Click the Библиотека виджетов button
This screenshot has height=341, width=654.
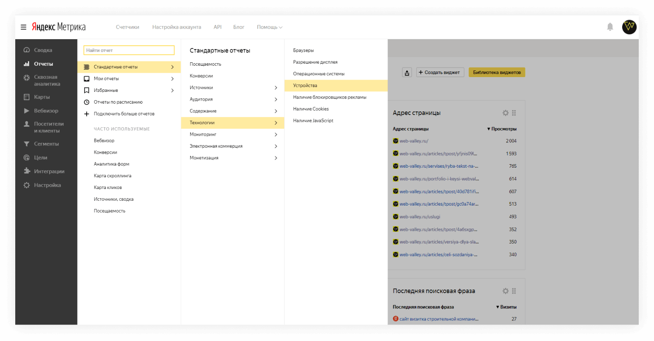[x=497, y=73]
